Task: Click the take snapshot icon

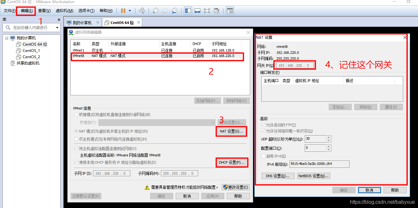Action: (x=156, y=11)
